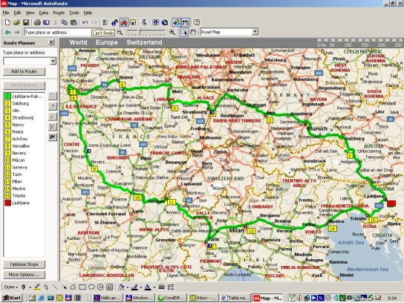
Task: Expand the pushpin tool dropdown arrow
Action: click(x=30, y=287)
